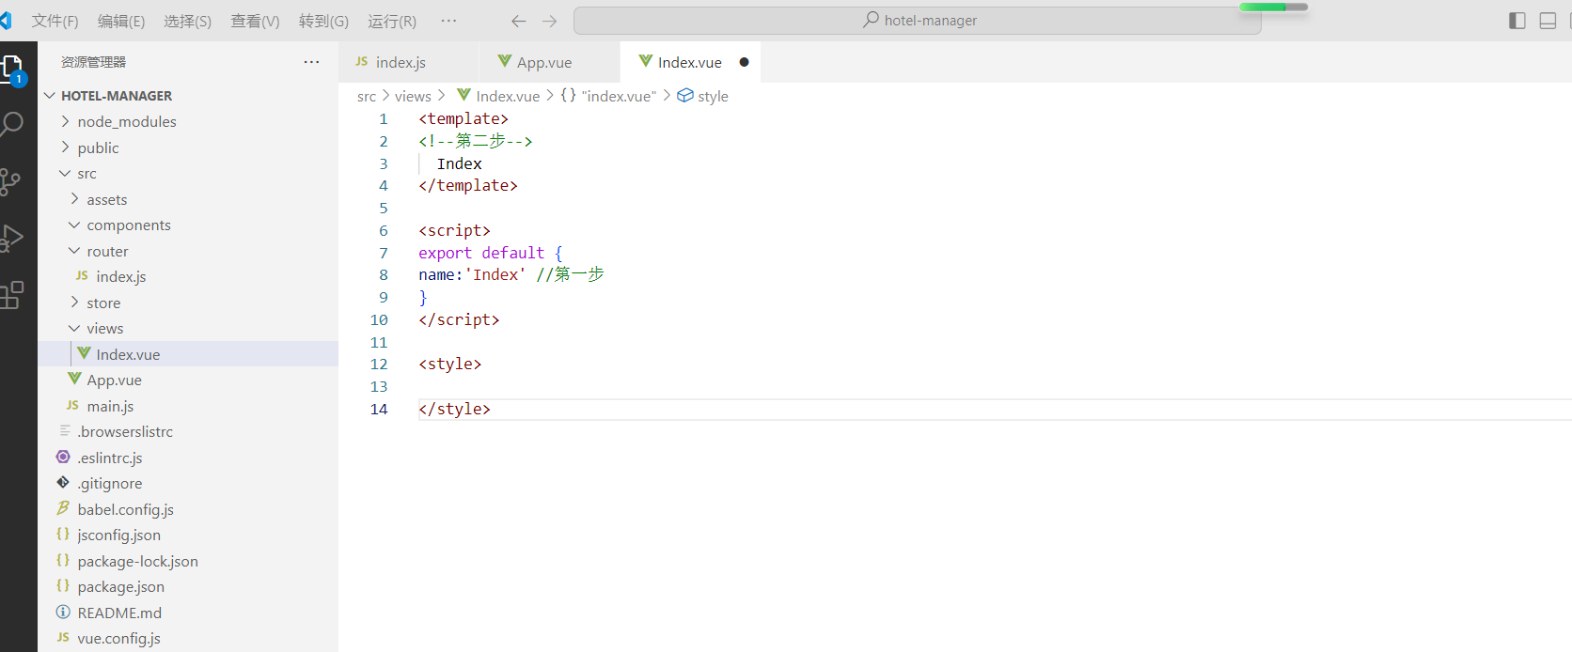Toggle primary side bar layout icon
The image size is (1572, 652).
[1517, 21]
